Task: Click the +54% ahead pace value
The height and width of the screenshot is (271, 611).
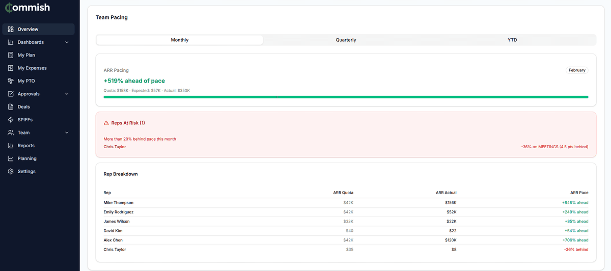Action: [576, 231]
